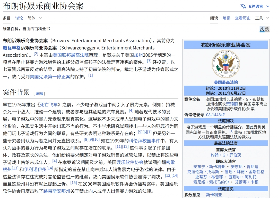The width and height of the screenshot is (278, 198).
Task: Open the 安东尼·肯尼迪 link
Action: (245, 167)
